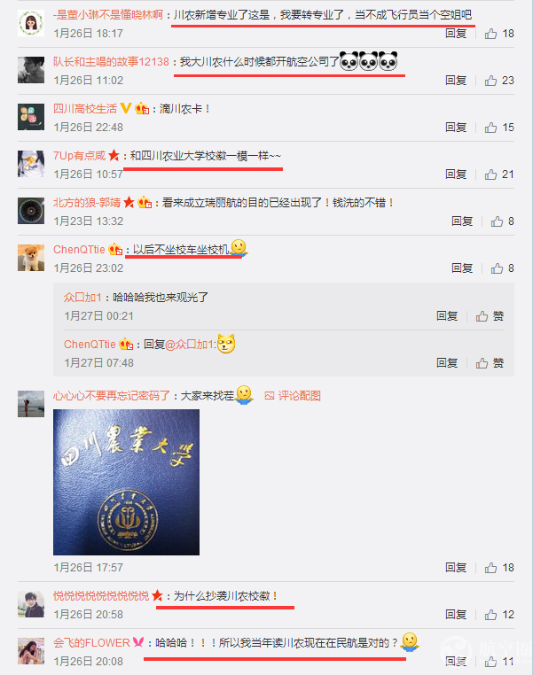
Task: Click ChenQTtie's dog avatar
Action: [x=31, y=258]
